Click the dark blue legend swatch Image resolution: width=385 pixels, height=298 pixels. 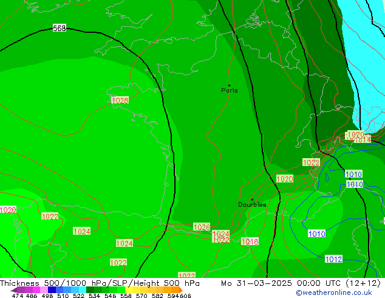(52, 290)
